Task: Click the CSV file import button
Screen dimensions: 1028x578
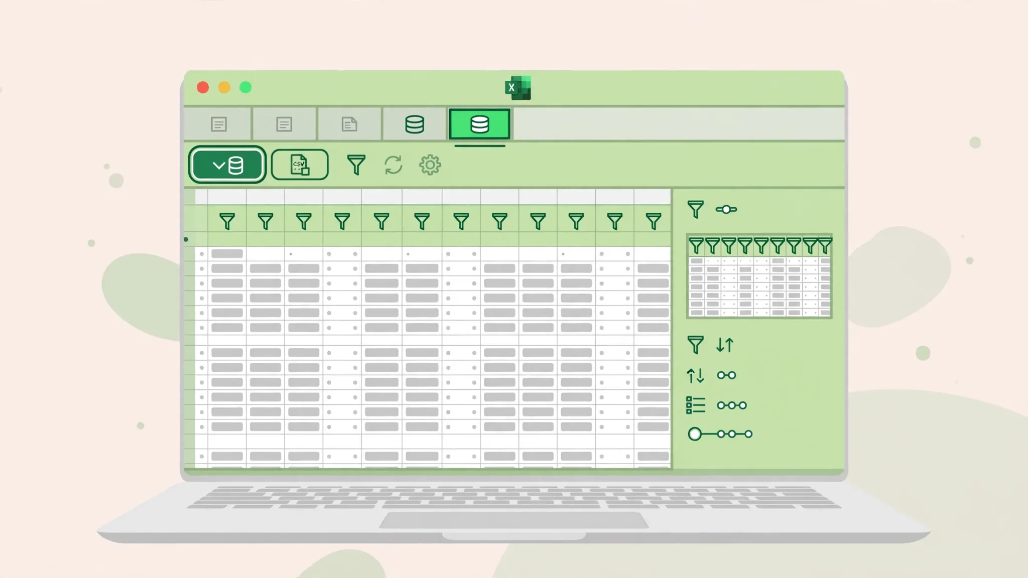Action: pos(300,165)
